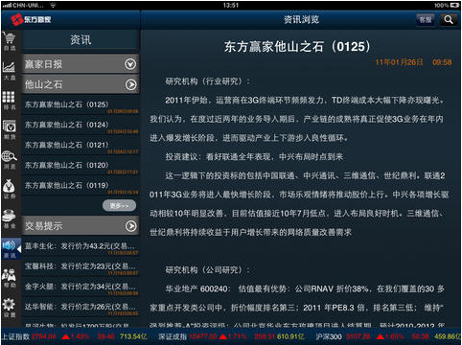462x345 pixels.
Task: Select the 交易提示 section header
Action: (x=81, y=226)
